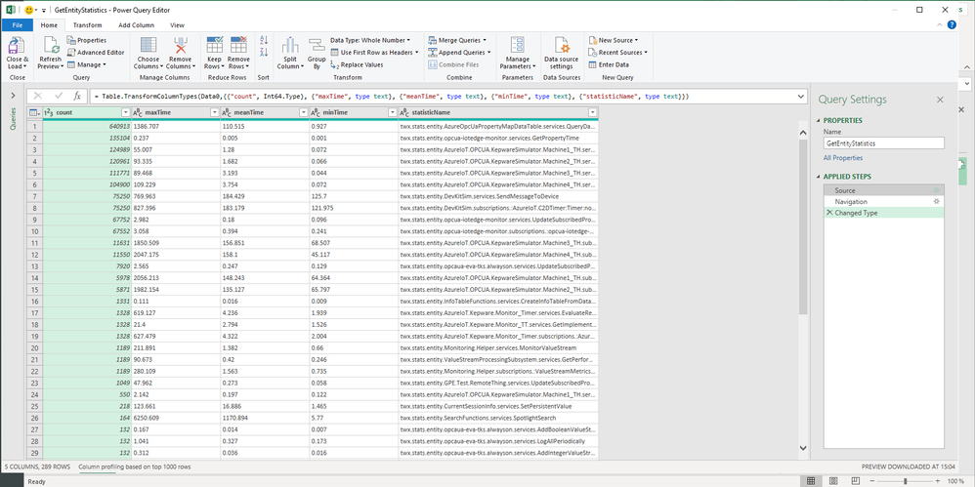Click the Remove Rows icon
The image size is (975, 487).
coord(238,45)
